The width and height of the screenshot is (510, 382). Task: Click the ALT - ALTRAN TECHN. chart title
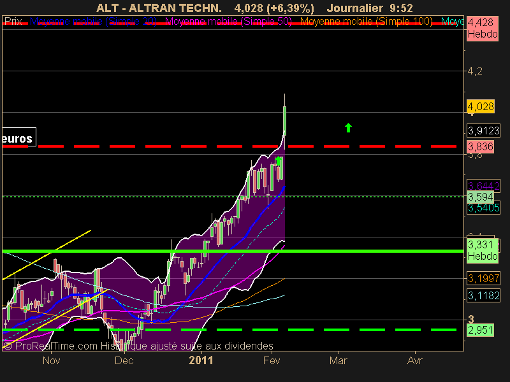159,8
